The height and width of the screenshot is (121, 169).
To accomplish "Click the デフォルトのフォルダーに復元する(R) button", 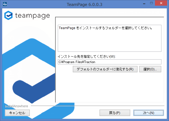I will (105, 69).
